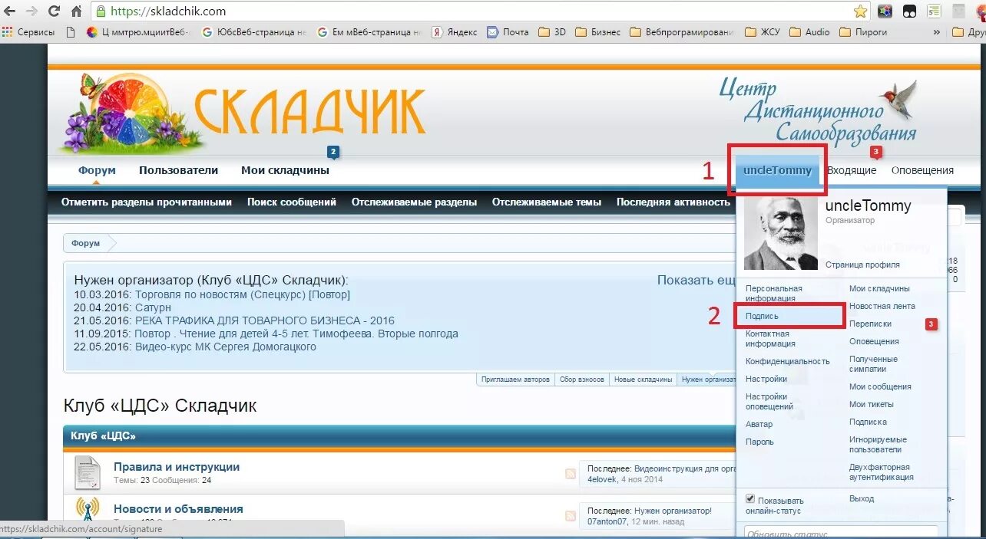Click Отслеживаемые темы link
This screenshot has height=539, width=986.
click(546, 202)
